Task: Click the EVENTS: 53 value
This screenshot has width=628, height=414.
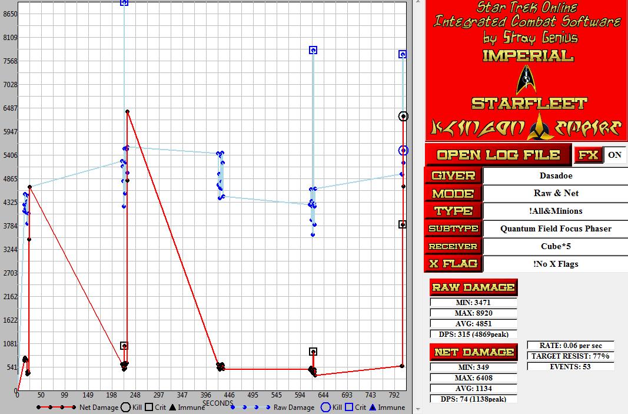Action: (570, 366)
